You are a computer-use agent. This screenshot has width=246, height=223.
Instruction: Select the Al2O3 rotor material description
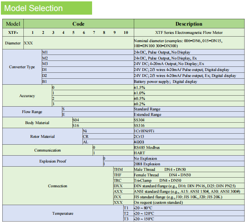[x=139, y=142]
